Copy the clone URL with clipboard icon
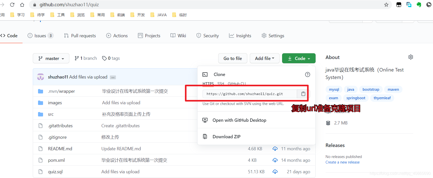 click(303, 94)
